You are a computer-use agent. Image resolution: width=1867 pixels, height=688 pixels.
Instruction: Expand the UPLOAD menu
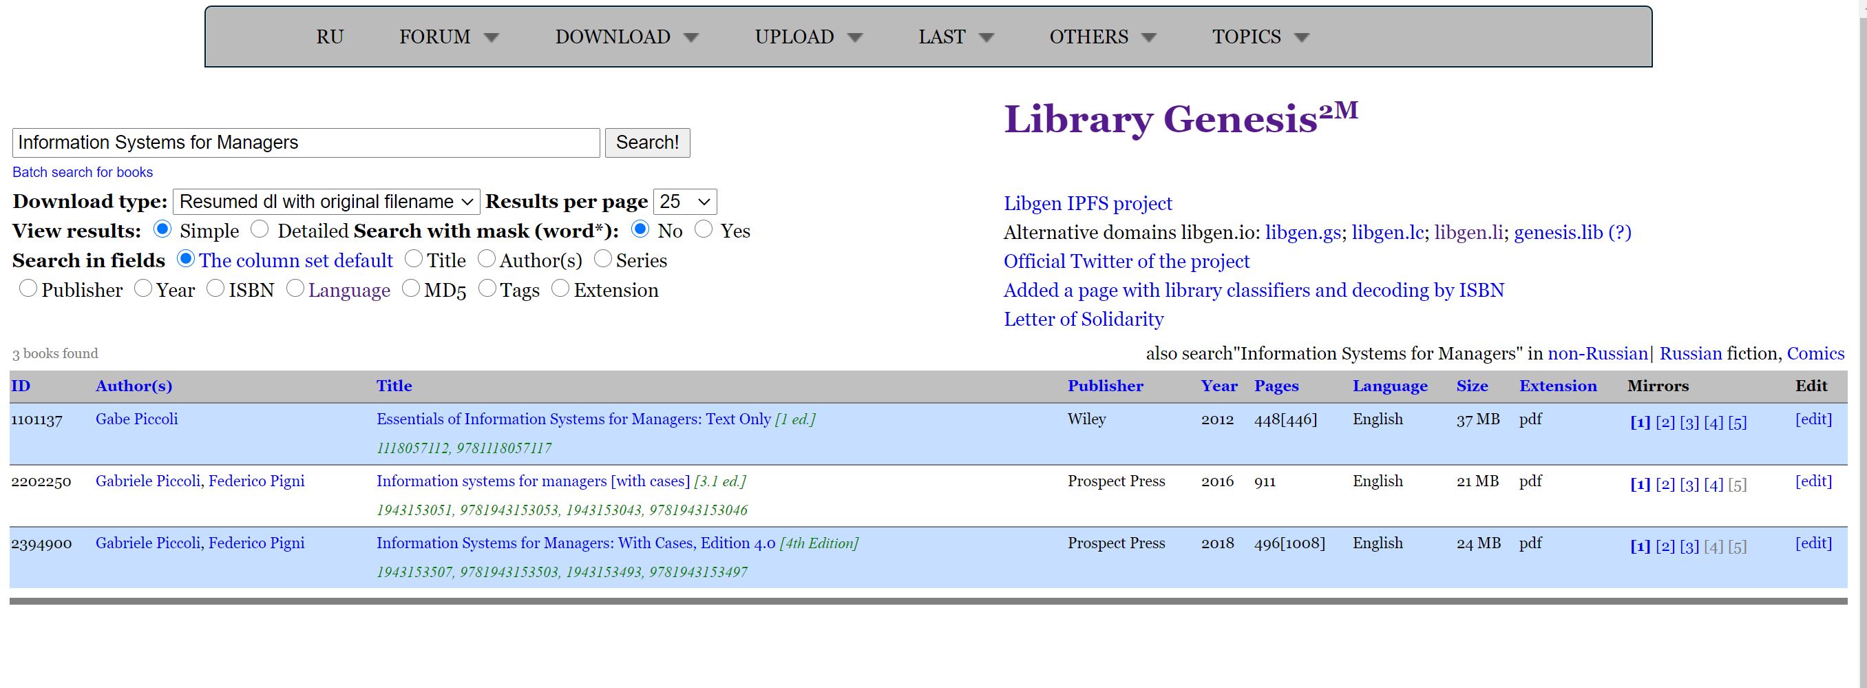pos(809,37)
